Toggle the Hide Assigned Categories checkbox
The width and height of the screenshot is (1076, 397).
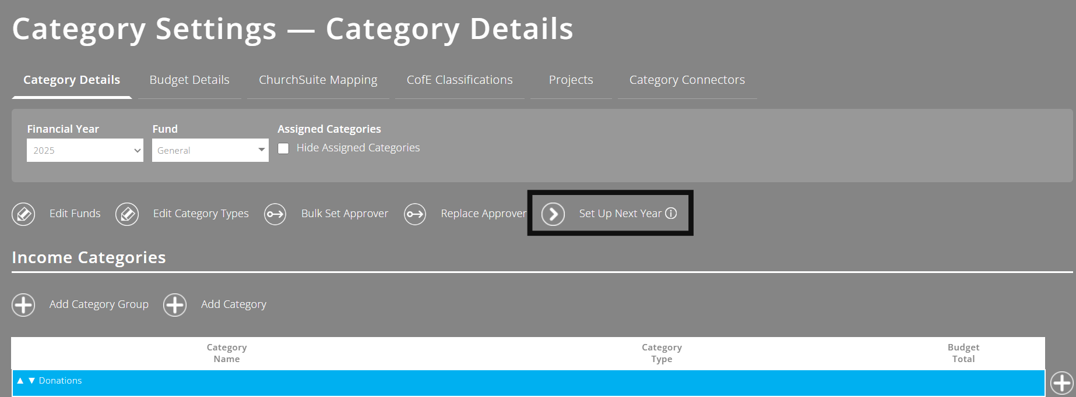(x=283, y=148)
